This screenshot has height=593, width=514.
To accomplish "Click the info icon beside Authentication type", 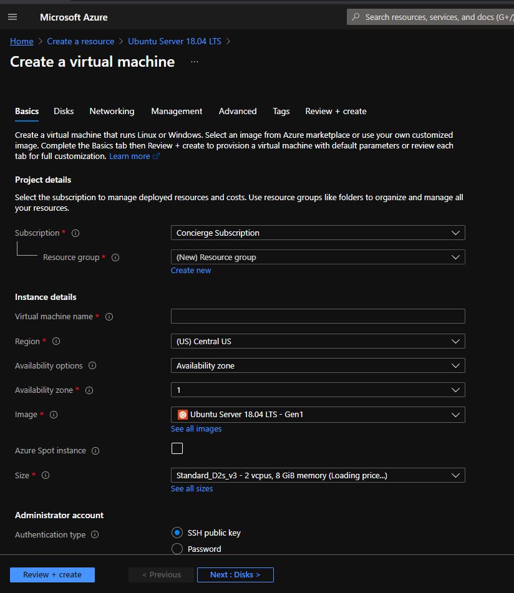I will [x=95, y=535].
